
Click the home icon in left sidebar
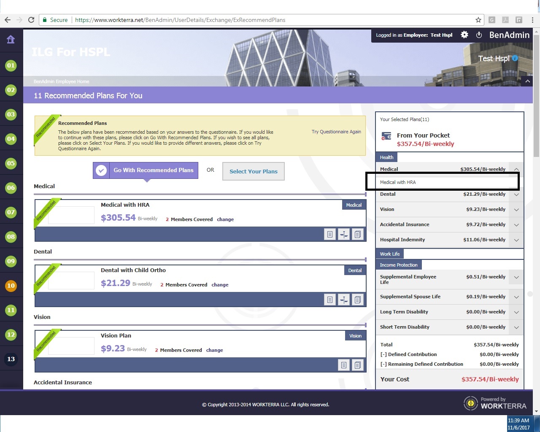pyautogui.click(x=11, y=40)
